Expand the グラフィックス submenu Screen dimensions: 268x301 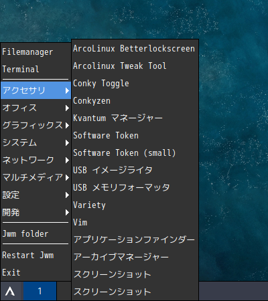click(x=36, y=125)
